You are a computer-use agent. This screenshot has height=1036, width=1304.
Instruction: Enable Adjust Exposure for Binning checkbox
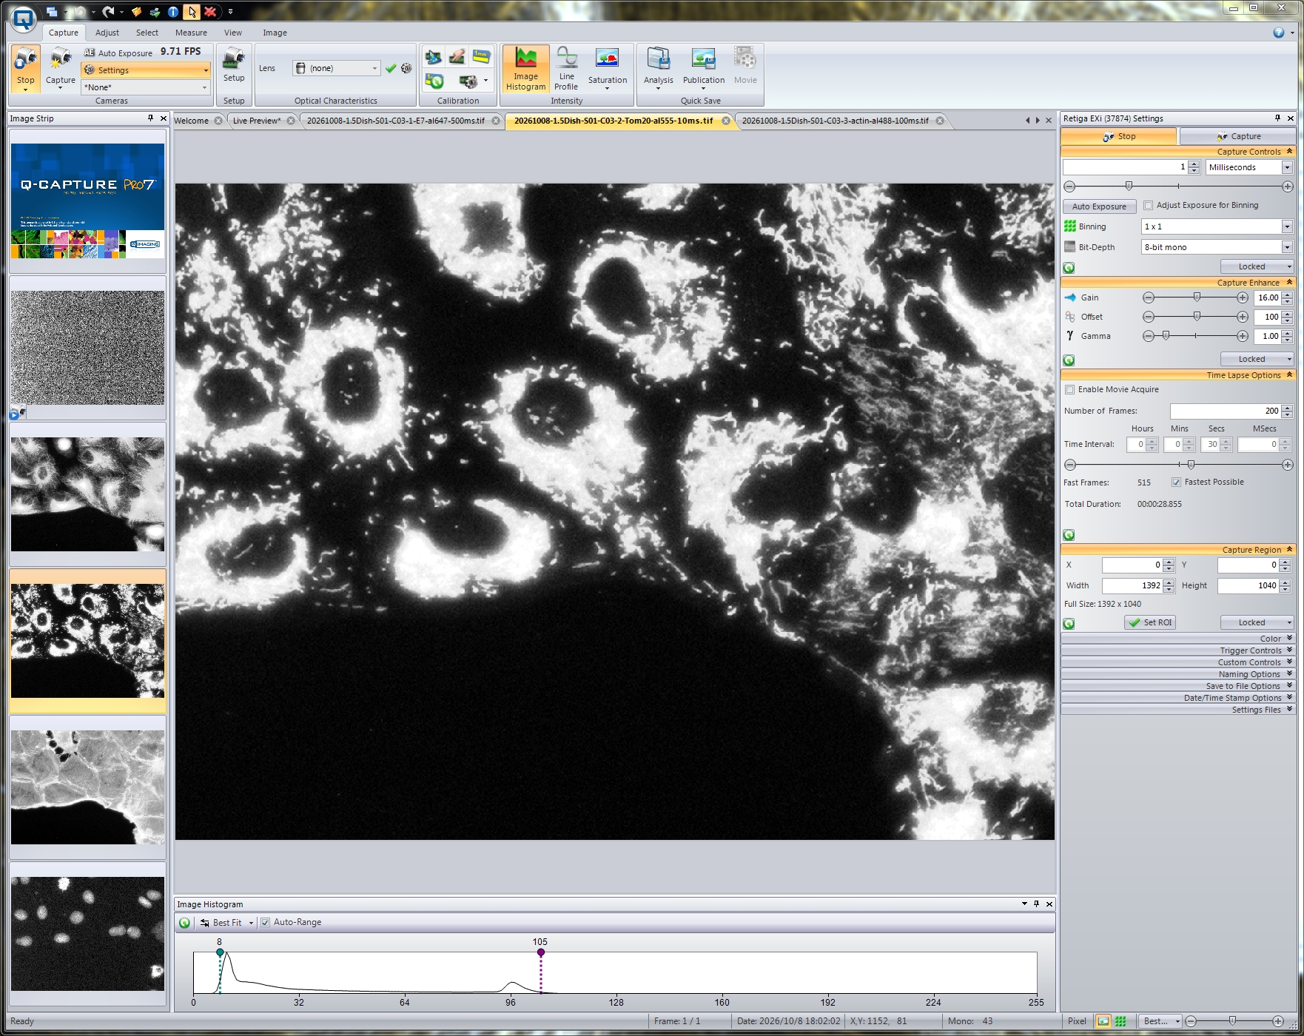pos(1149,206)
